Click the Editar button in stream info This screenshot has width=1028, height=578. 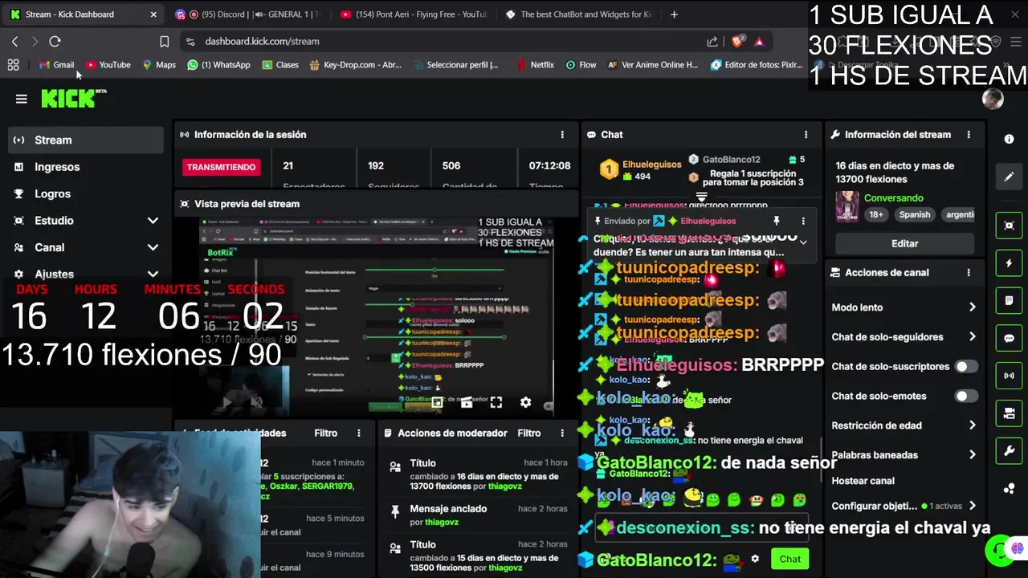[x=904, y=243]
